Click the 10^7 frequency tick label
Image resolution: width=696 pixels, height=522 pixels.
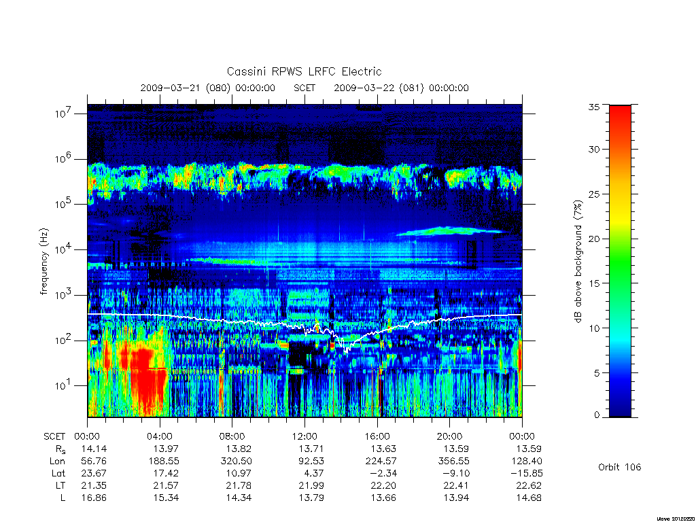pos(64,113)
